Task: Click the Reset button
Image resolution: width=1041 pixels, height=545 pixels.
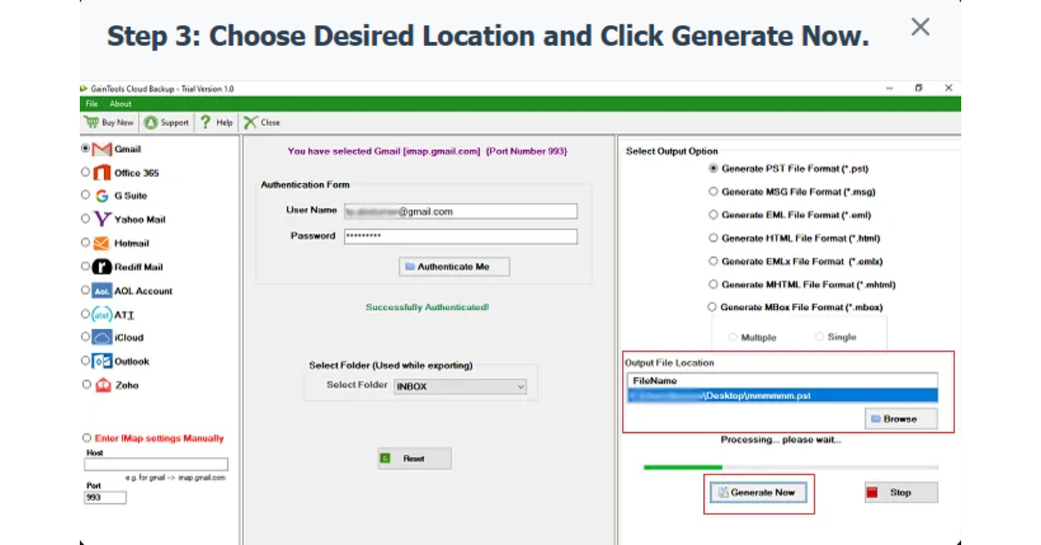Action: tap(415, 458)
